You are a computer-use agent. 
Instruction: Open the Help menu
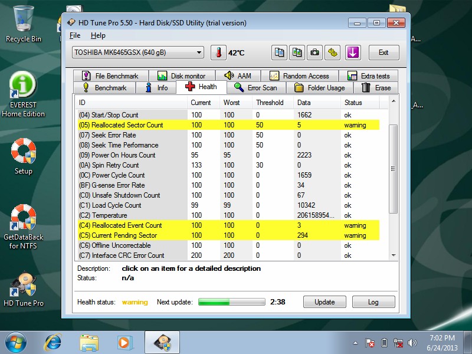98,35
